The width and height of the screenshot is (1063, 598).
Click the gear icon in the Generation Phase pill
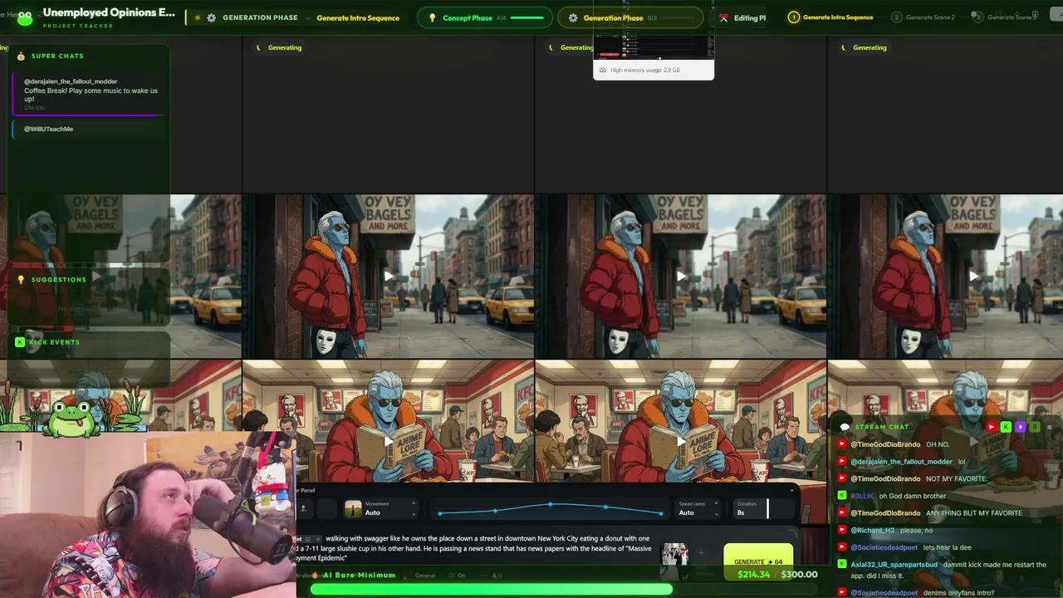(x=572, y=18)
